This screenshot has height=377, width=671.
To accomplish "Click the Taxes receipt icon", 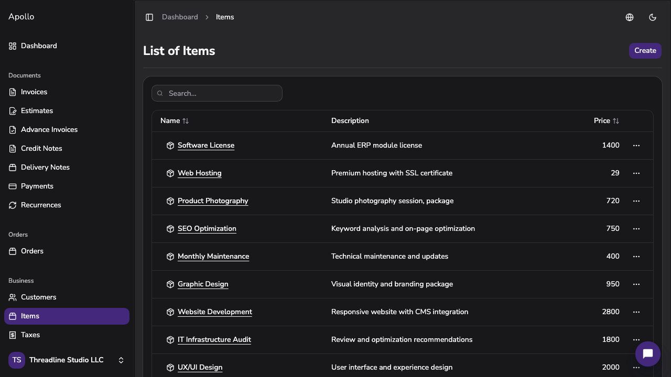I will [13, 335].
